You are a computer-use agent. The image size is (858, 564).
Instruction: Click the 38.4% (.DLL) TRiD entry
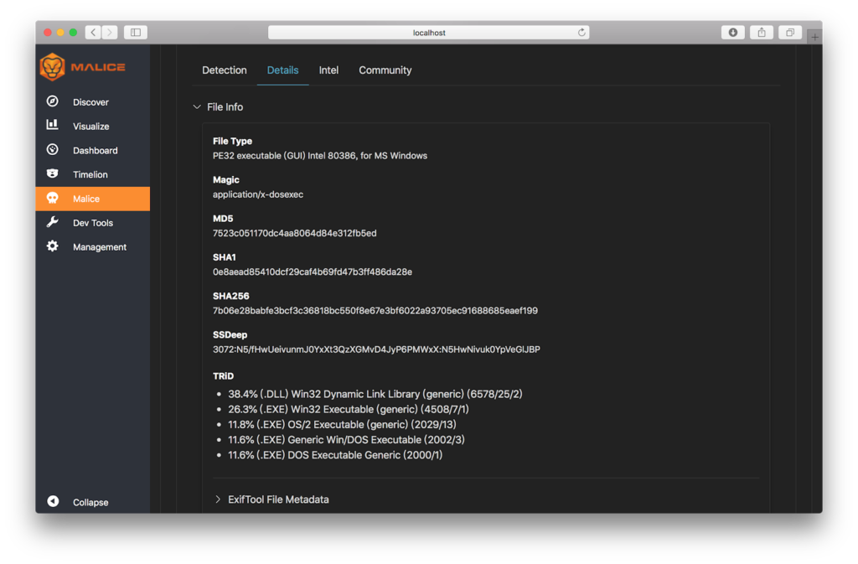click(x=375, y=394)
